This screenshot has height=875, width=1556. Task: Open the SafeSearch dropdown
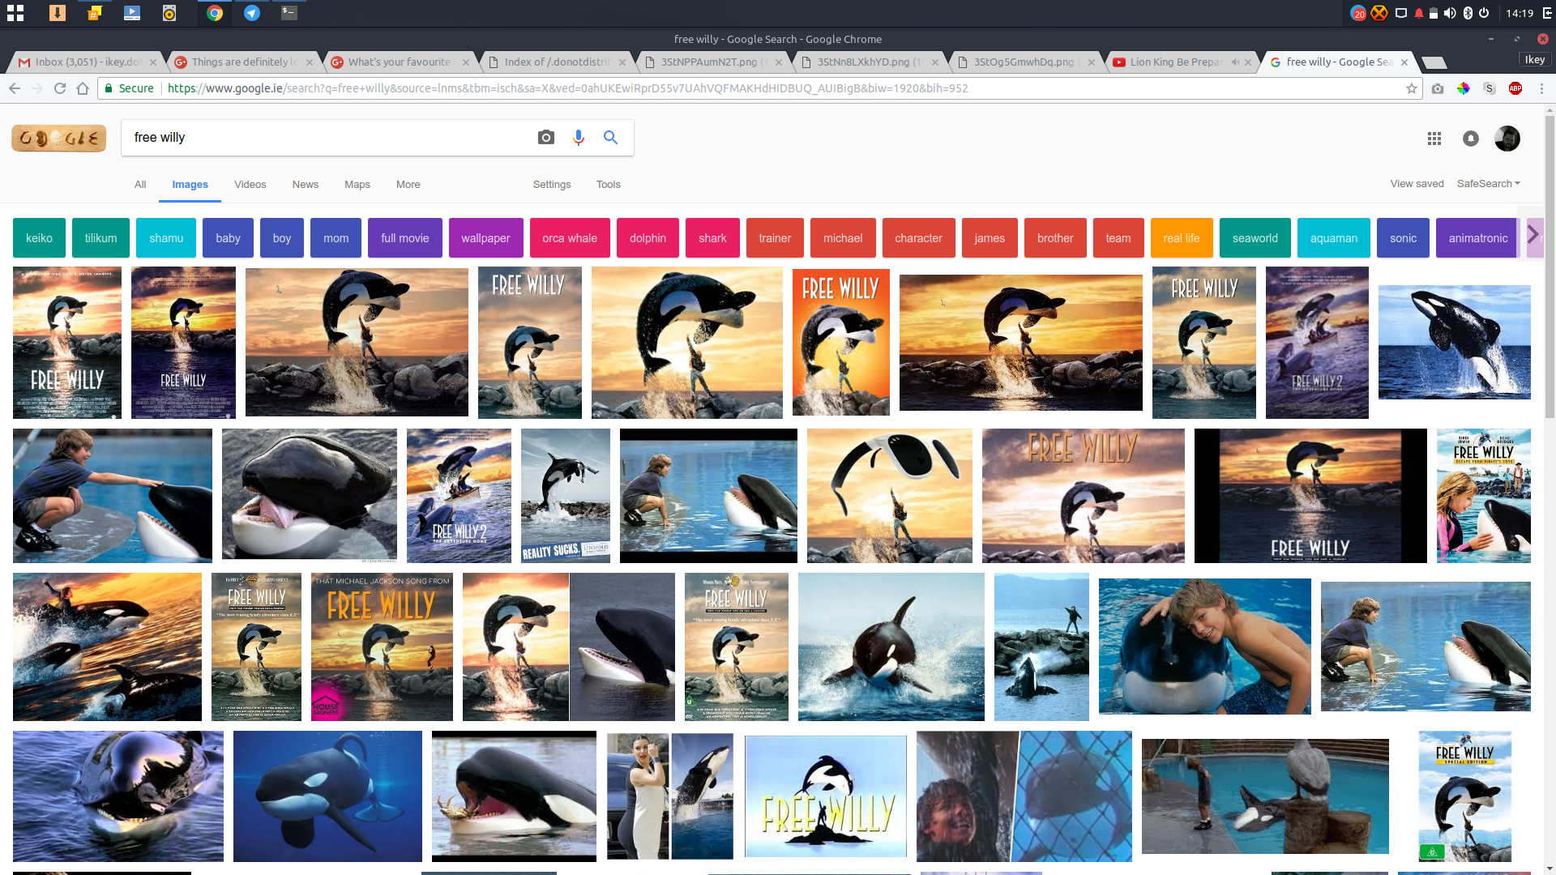1489,184
